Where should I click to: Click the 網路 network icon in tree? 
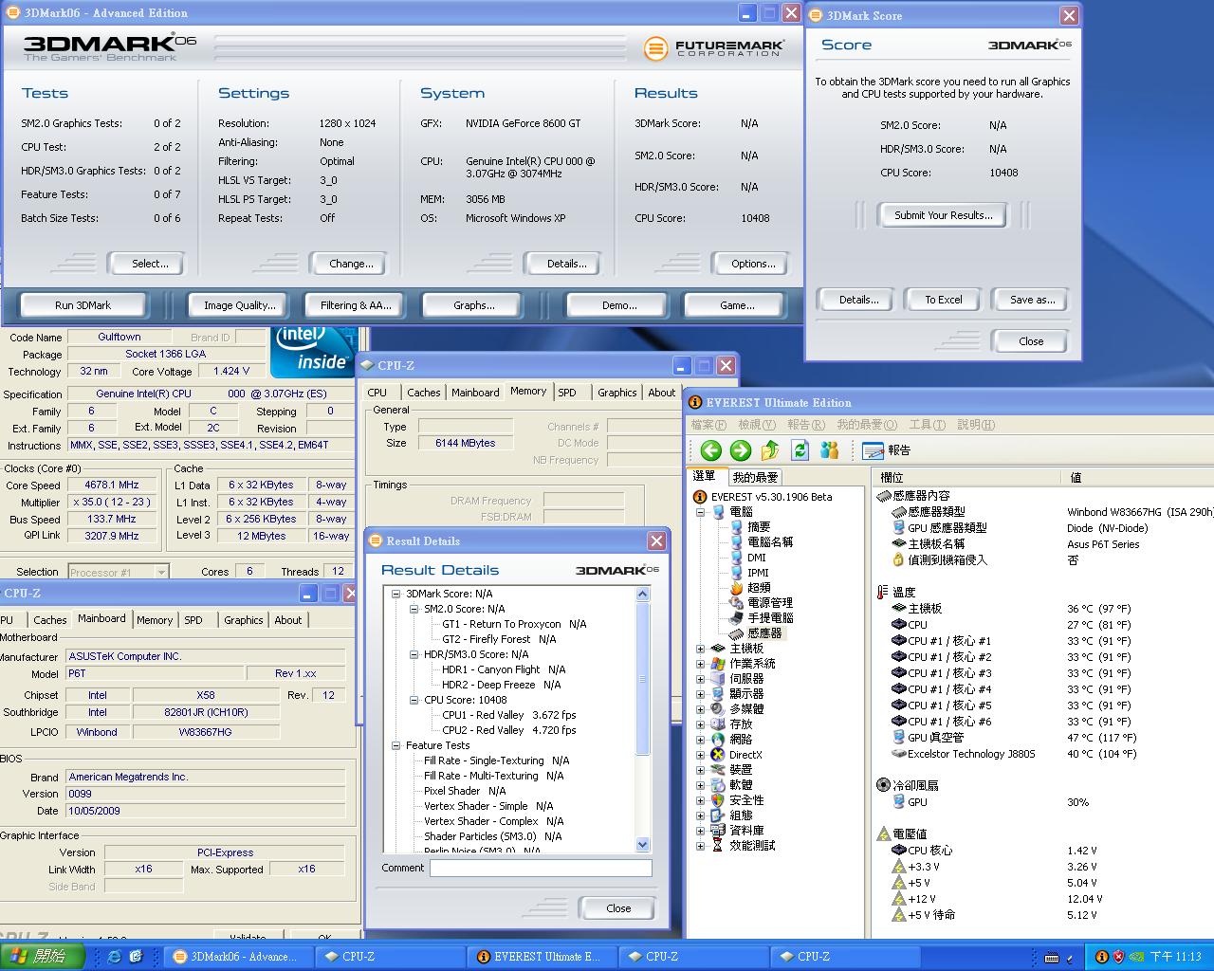[x=718, y=740]
